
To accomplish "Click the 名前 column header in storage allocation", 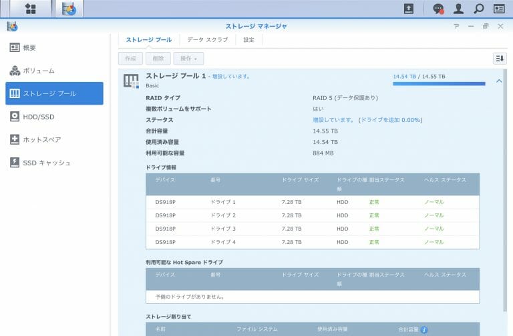I will click(x=160, y=329).
